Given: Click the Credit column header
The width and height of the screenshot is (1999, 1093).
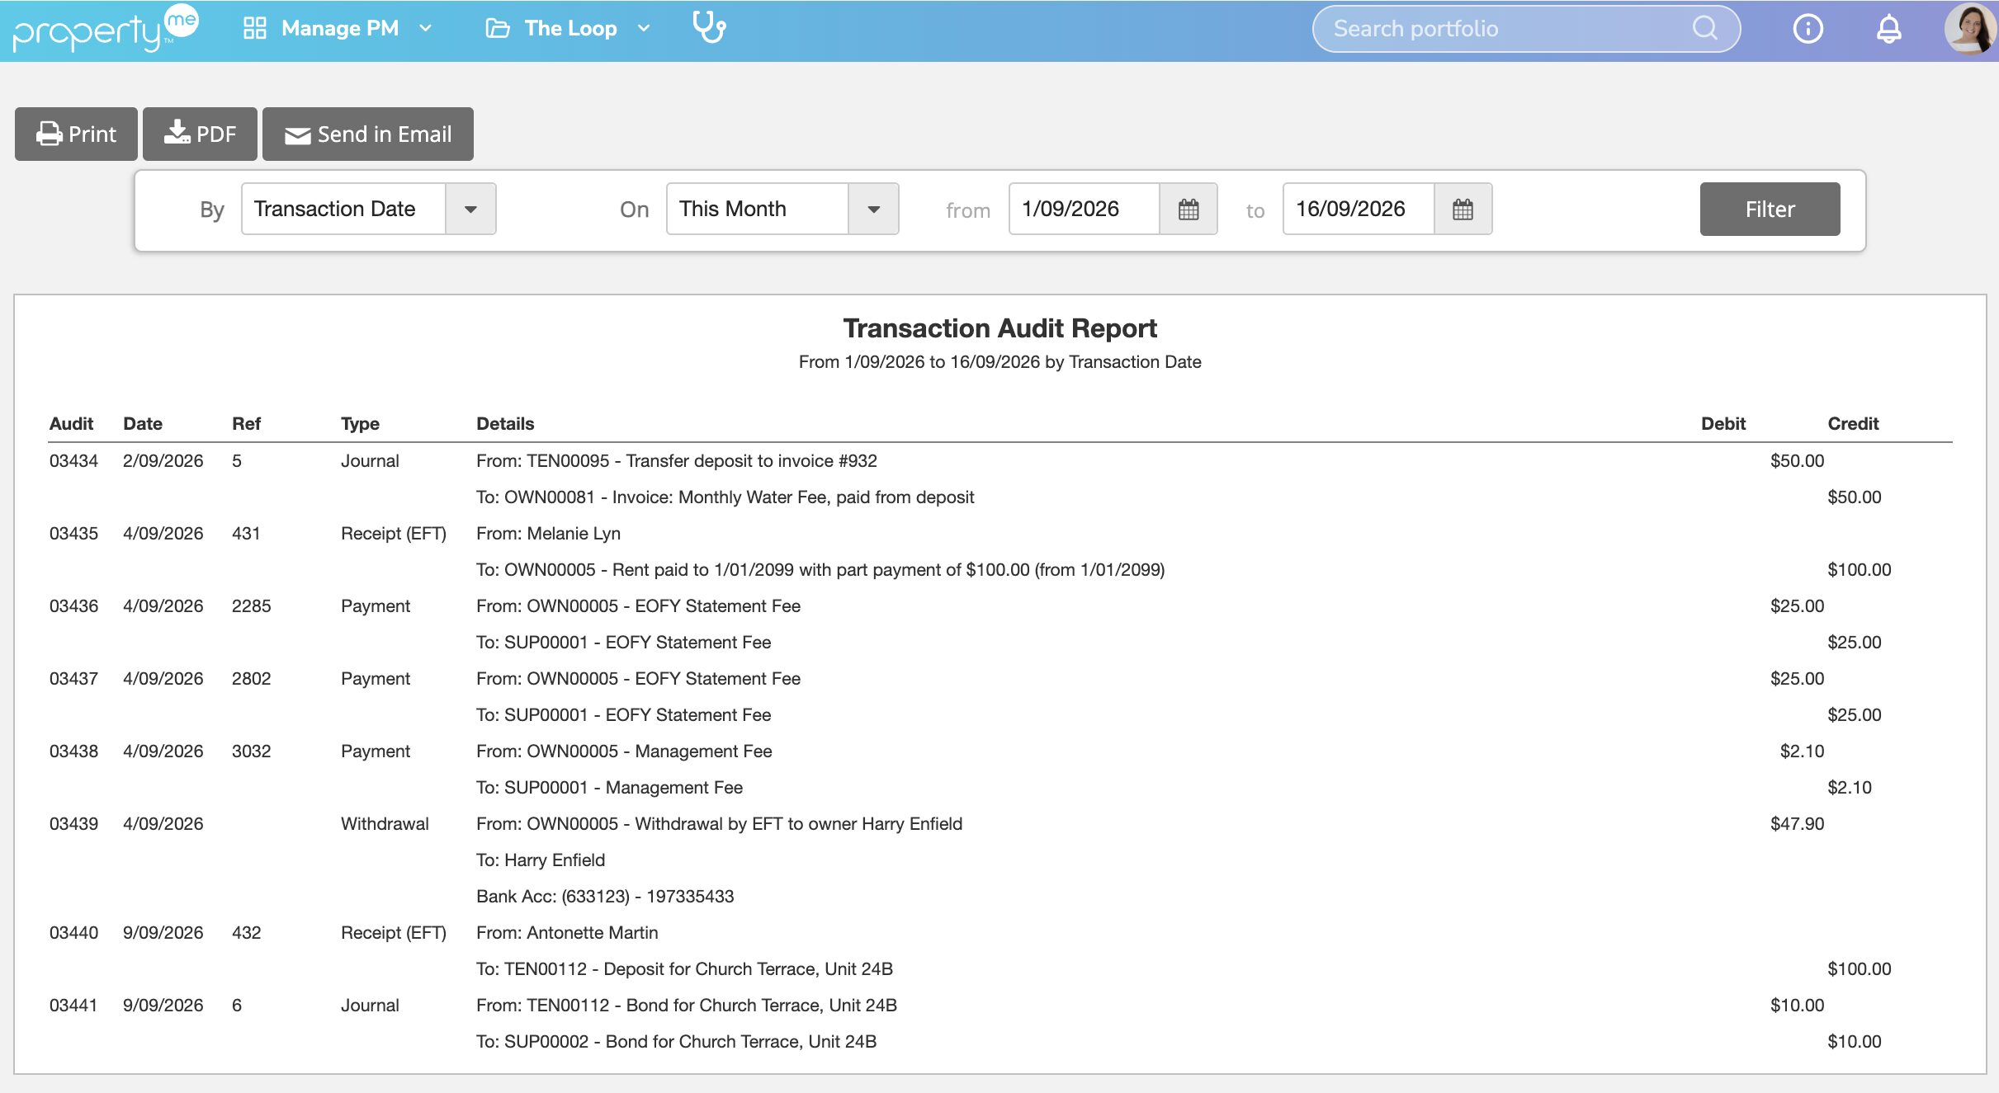Looking at the screenshot, I should (x=1852, y=423).
